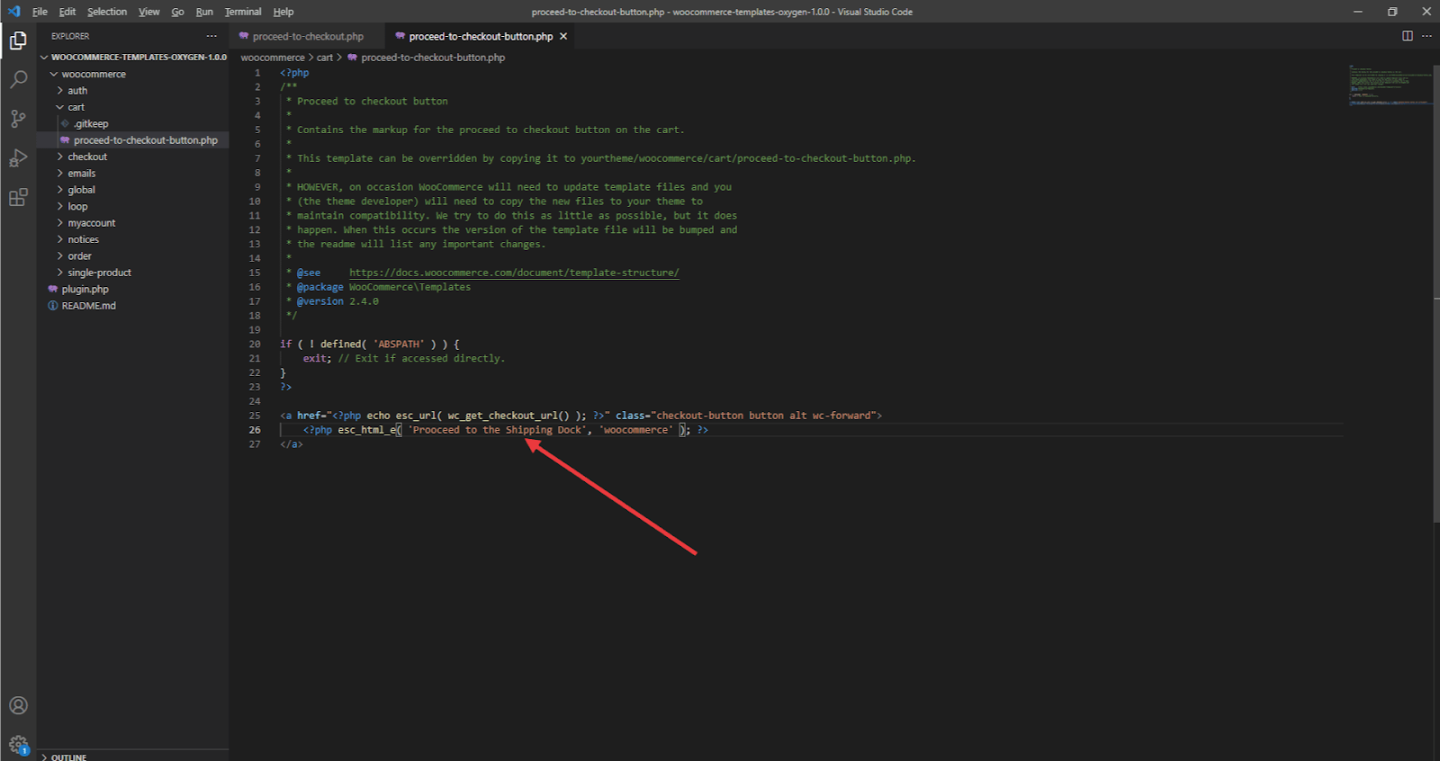1440x761 pixels.
Task: Open Explorer views and more actions ellipsis
Action: tap(211, 36)
